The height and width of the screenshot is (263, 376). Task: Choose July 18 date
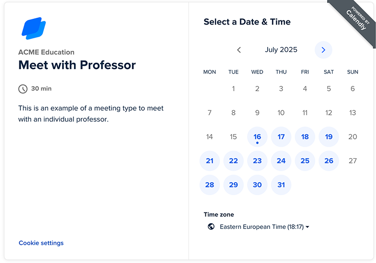pyautogui.click(x=305, y=137)
